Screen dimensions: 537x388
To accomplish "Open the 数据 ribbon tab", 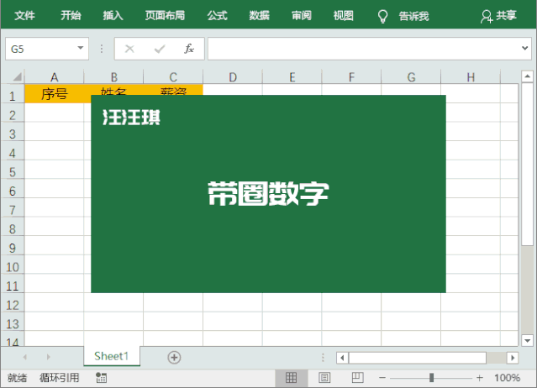I will (259, 15).
